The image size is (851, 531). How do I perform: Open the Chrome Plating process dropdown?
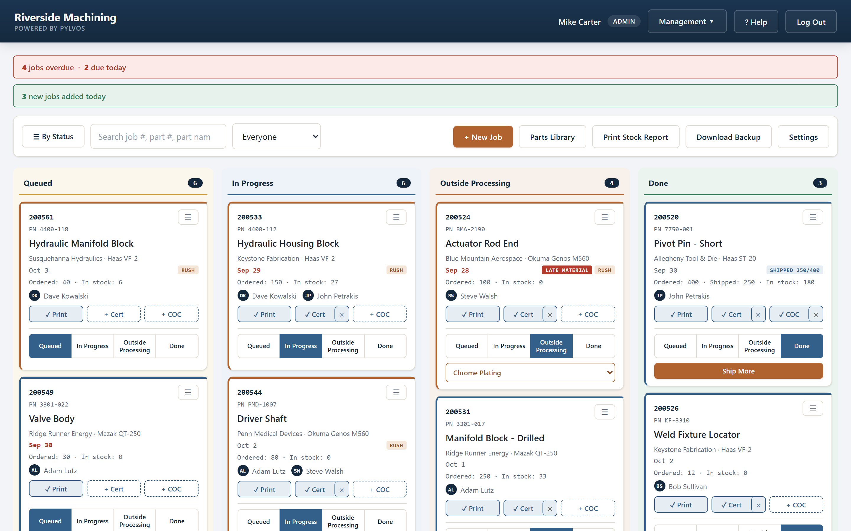tap(530, 373)
